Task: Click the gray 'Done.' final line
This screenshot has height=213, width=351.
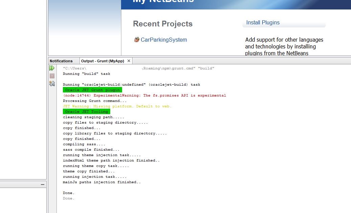Action: (x=69, y=198)
